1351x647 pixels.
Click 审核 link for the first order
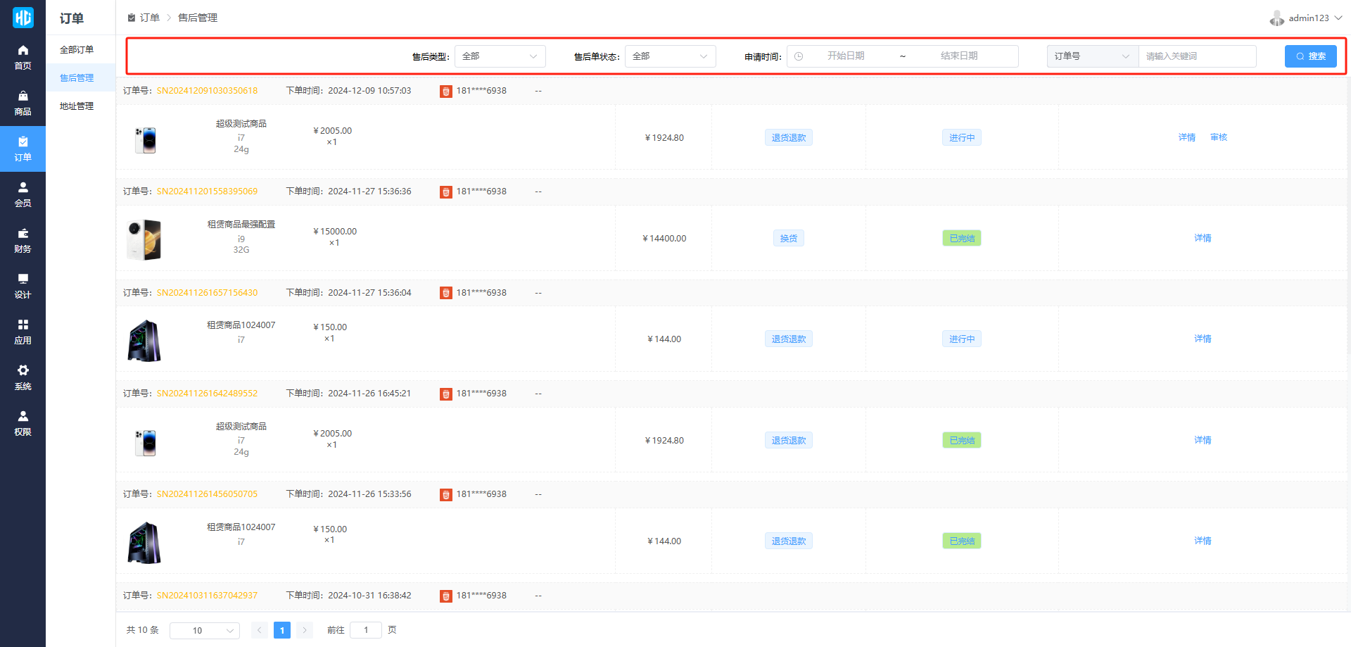(1218, 137)
